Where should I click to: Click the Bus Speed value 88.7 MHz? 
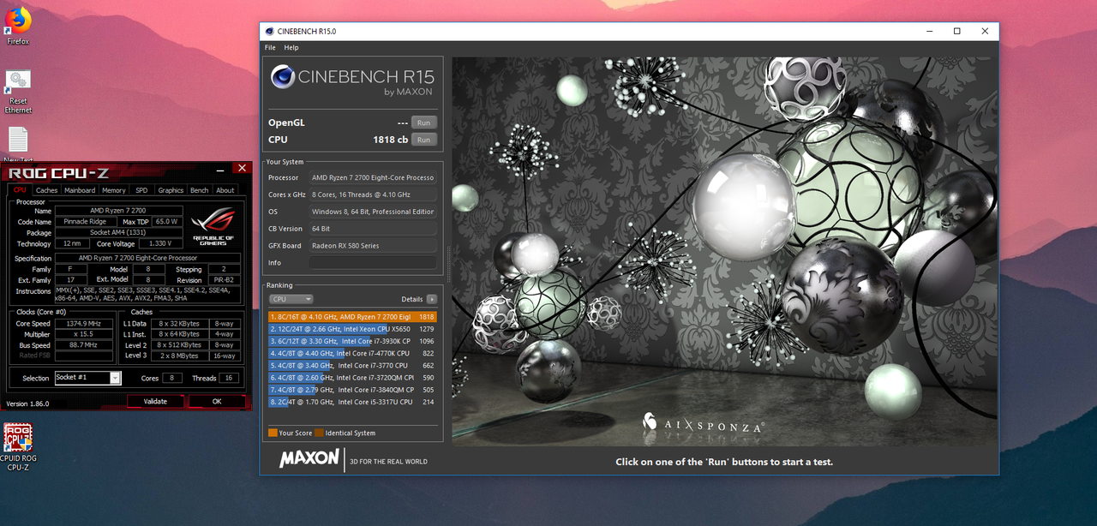click(83, 345)
